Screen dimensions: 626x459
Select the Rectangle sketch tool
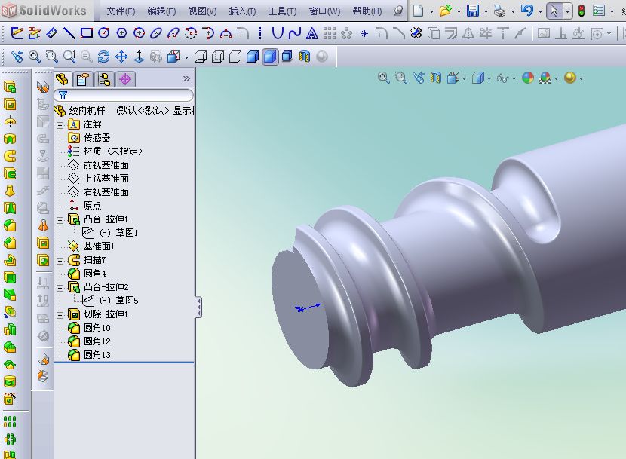(x=86, y=33)
